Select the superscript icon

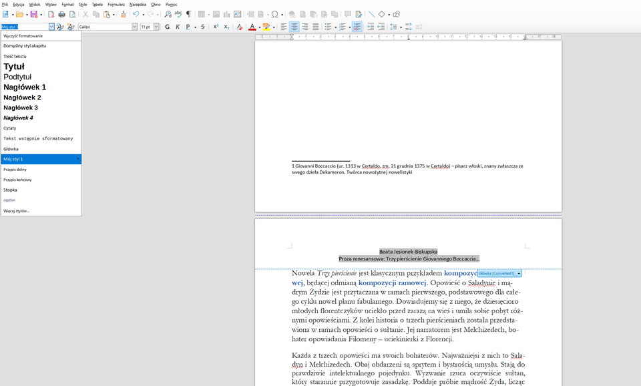click(x=215, y=27)
